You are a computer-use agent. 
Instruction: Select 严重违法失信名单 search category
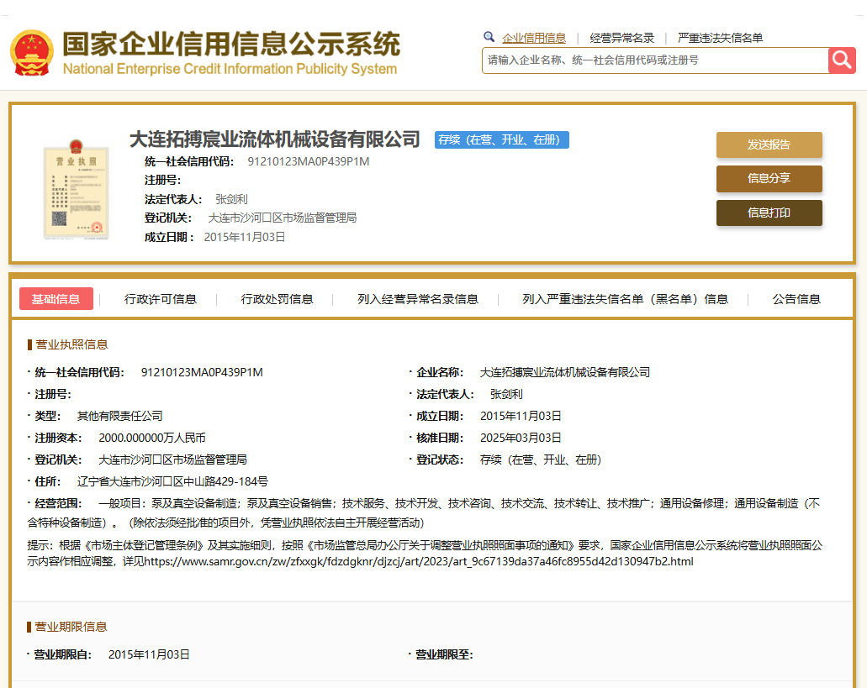(720, 38)
